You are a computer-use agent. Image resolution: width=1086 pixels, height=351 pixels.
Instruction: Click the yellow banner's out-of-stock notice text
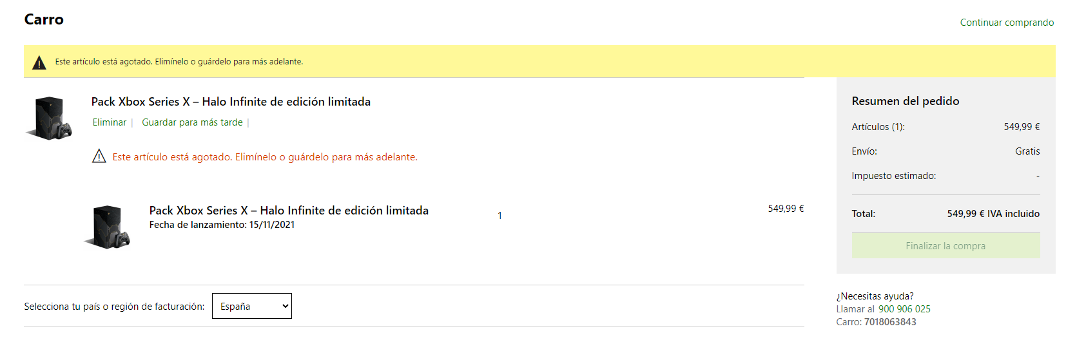click(179, 62)
